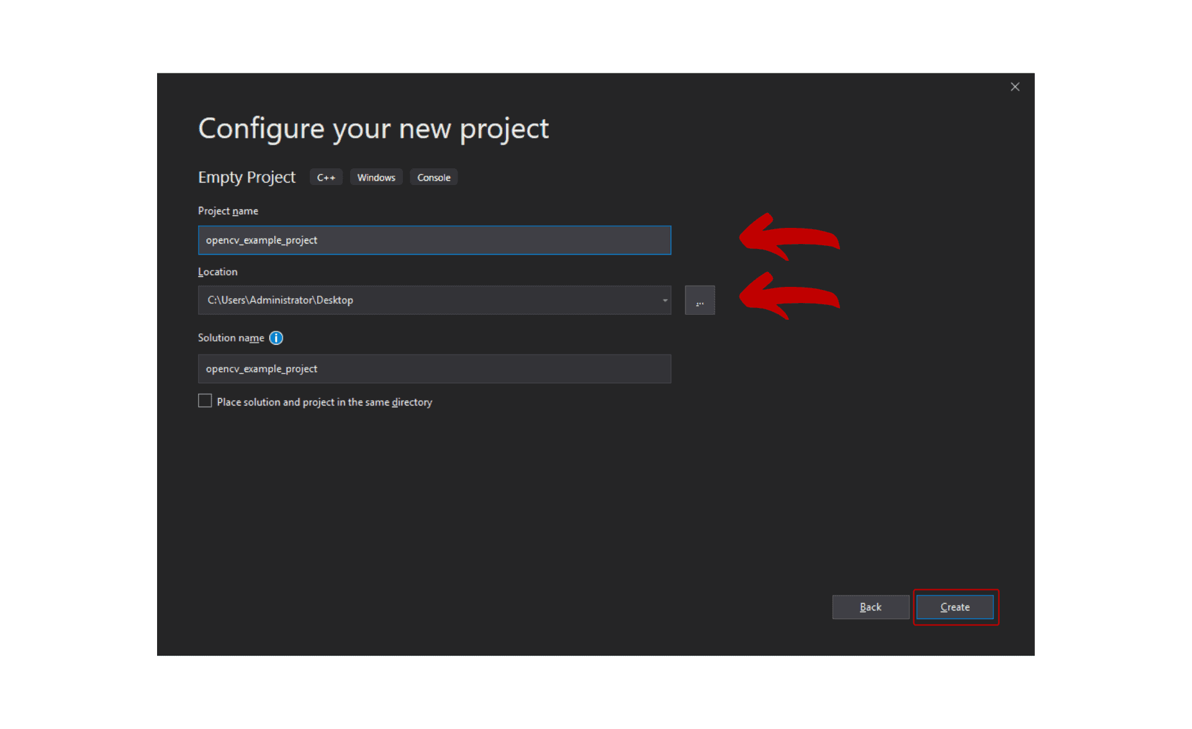
Task: Tick the same directory checkbox
Action: [x=205, y=401]
